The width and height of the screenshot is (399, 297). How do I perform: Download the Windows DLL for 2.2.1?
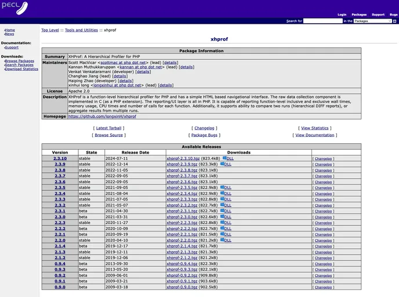click(226, 234)
